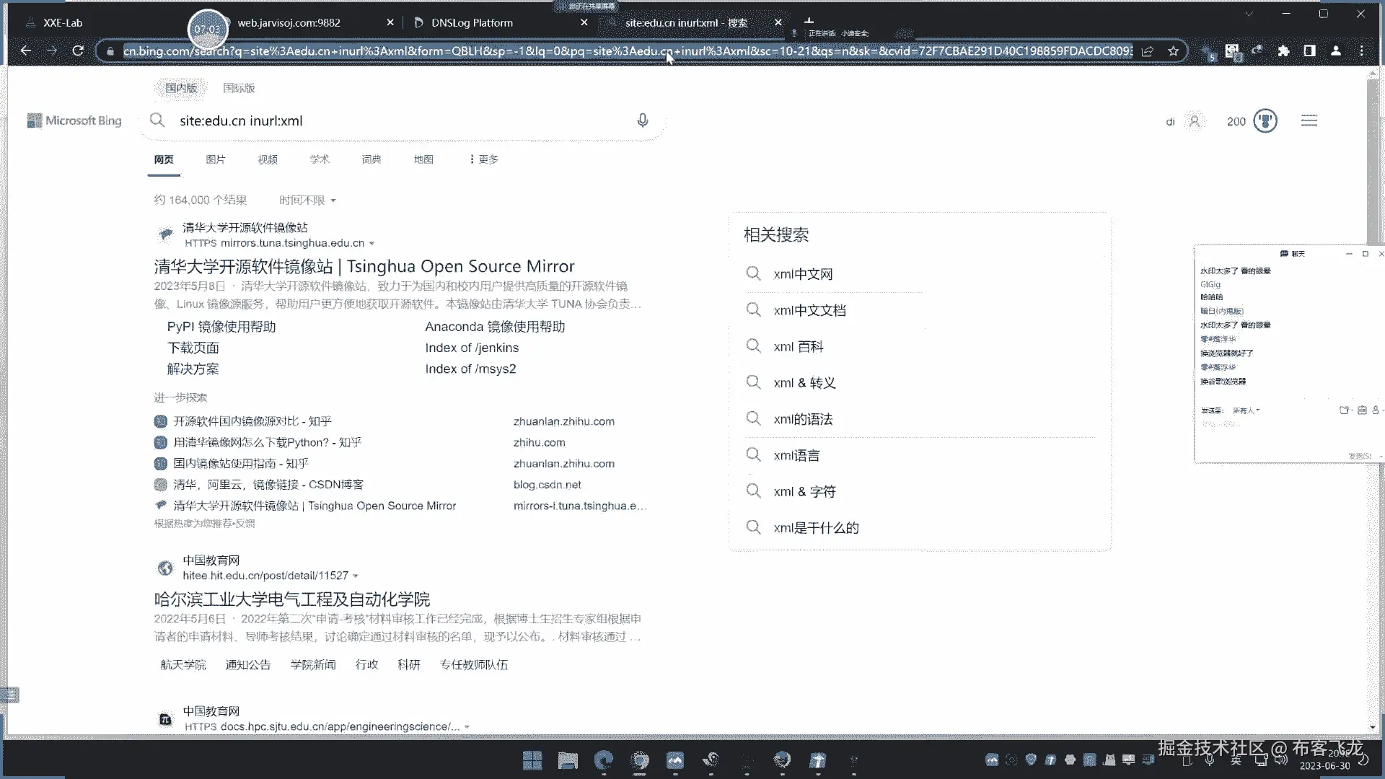Switch to the 图片 images tab
This screenshot has height=779, width=1385.
[x=215, y=159]
